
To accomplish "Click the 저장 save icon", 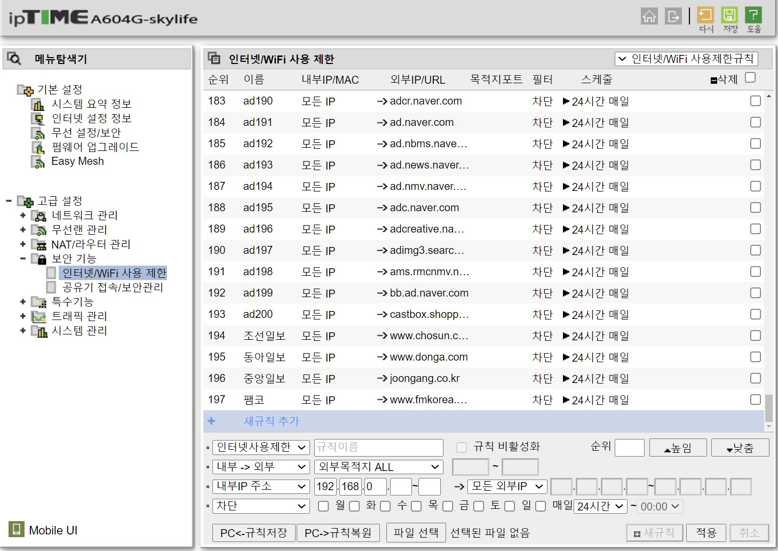I will tap(729, 14).
